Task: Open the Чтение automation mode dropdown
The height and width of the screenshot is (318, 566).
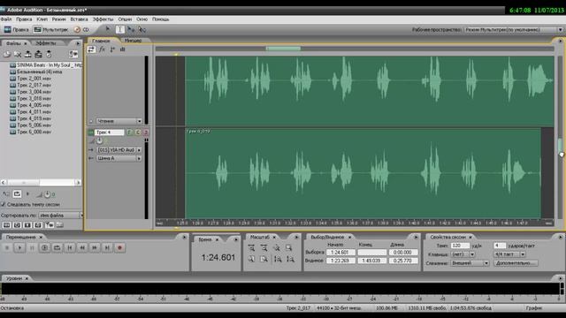Action: click(119, 121)
